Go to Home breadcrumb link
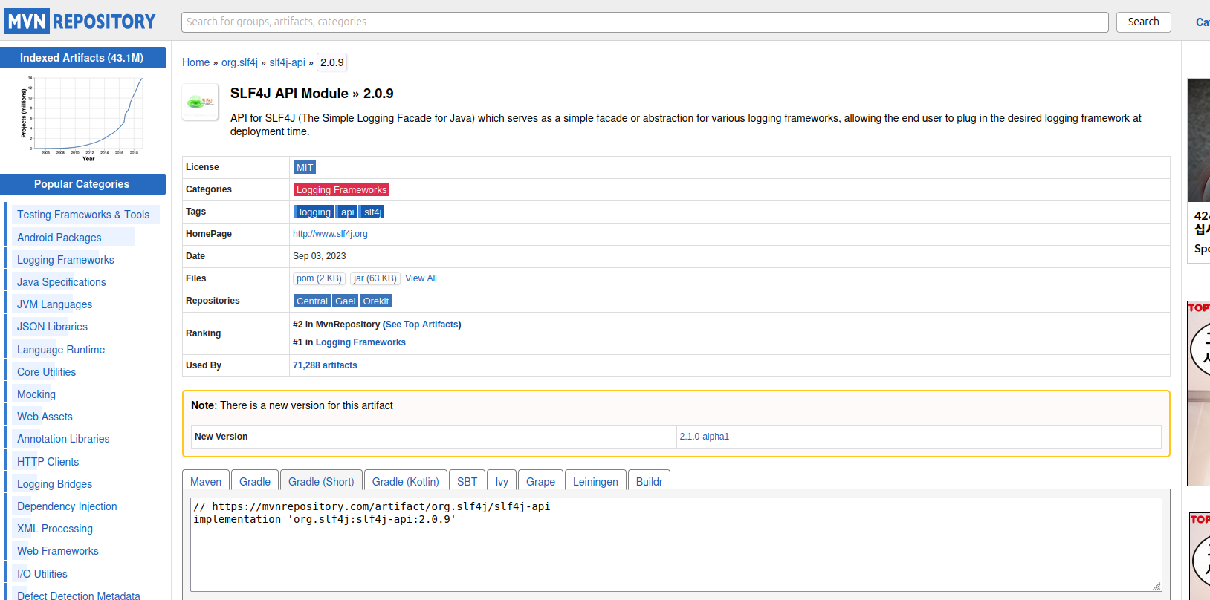The width and height of the screenshot is (1210, 600). click(x=196, y=62)
